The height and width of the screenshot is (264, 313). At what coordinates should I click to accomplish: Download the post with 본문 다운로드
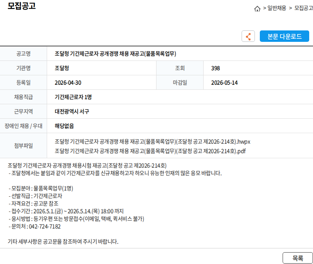(x=284, y=37)
